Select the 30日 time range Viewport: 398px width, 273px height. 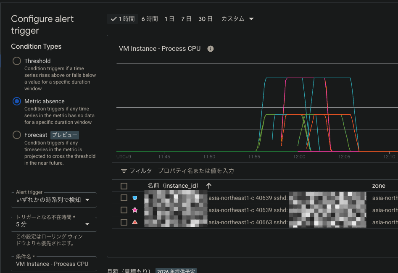coord(206,19)
